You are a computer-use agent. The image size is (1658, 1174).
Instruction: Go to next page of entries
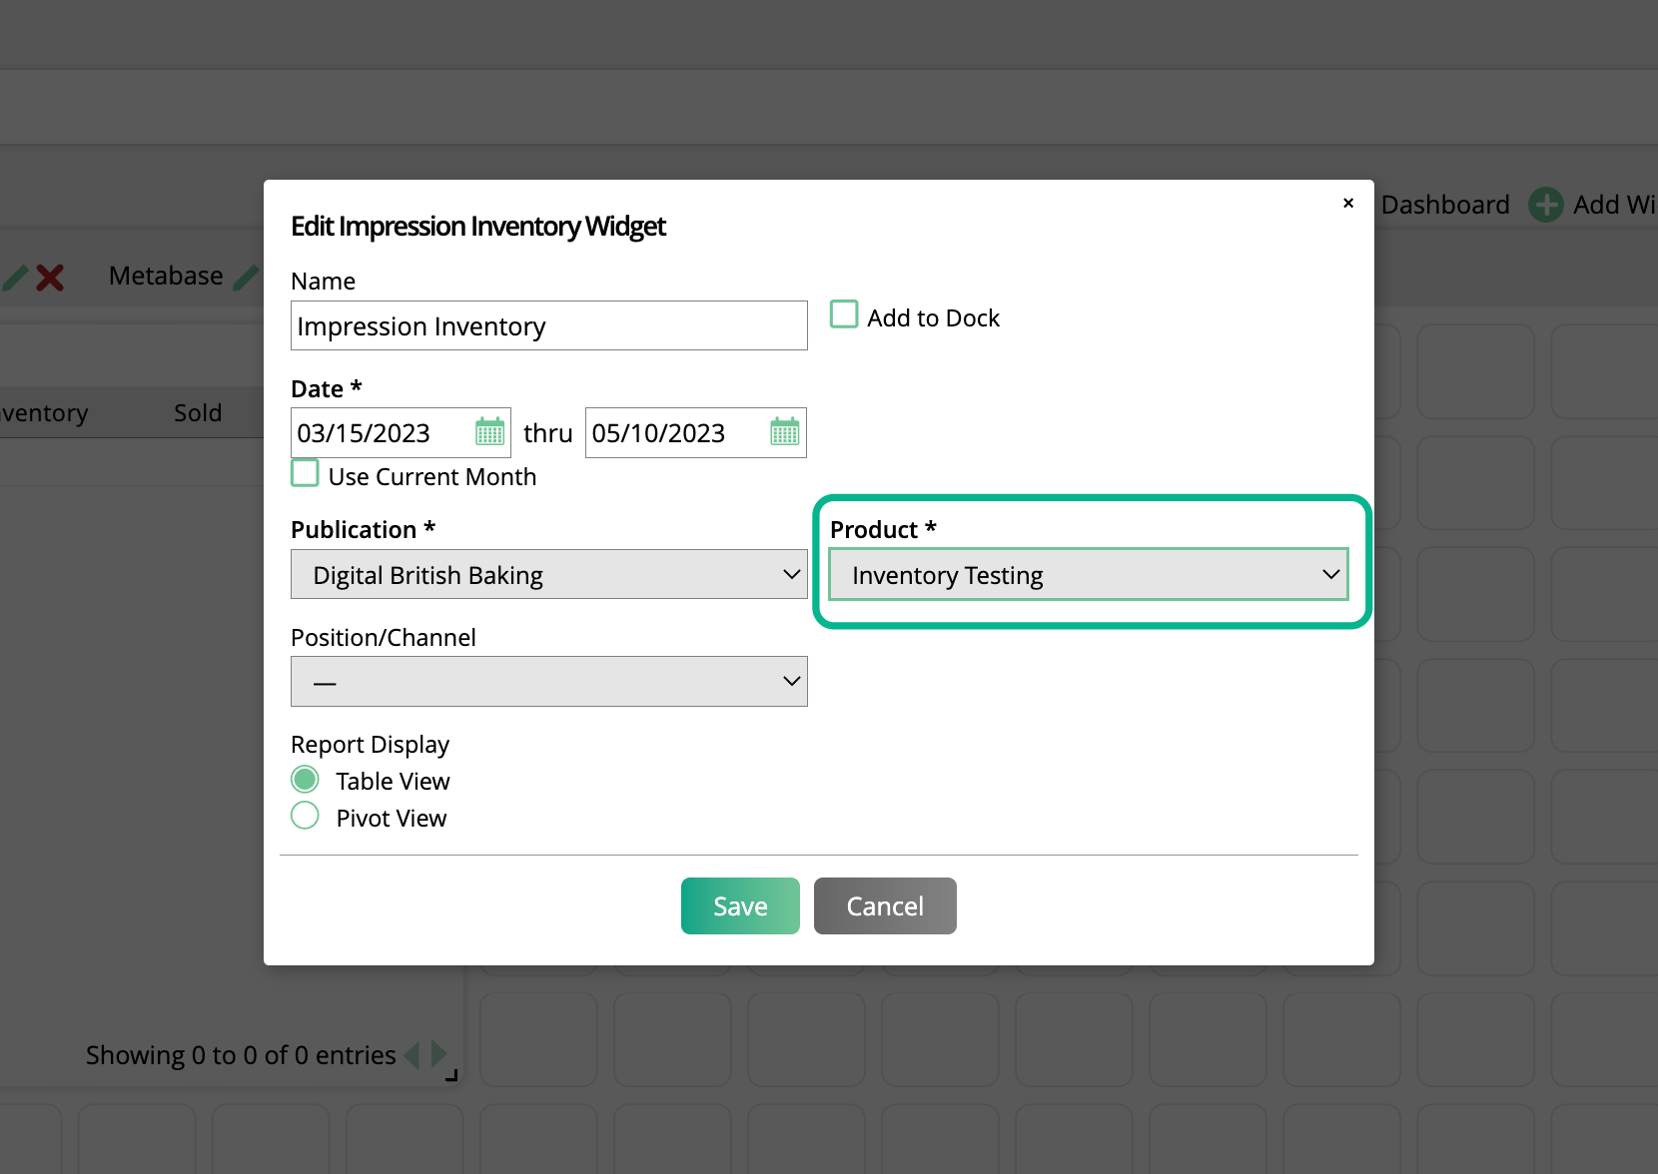coord(438,1054)
